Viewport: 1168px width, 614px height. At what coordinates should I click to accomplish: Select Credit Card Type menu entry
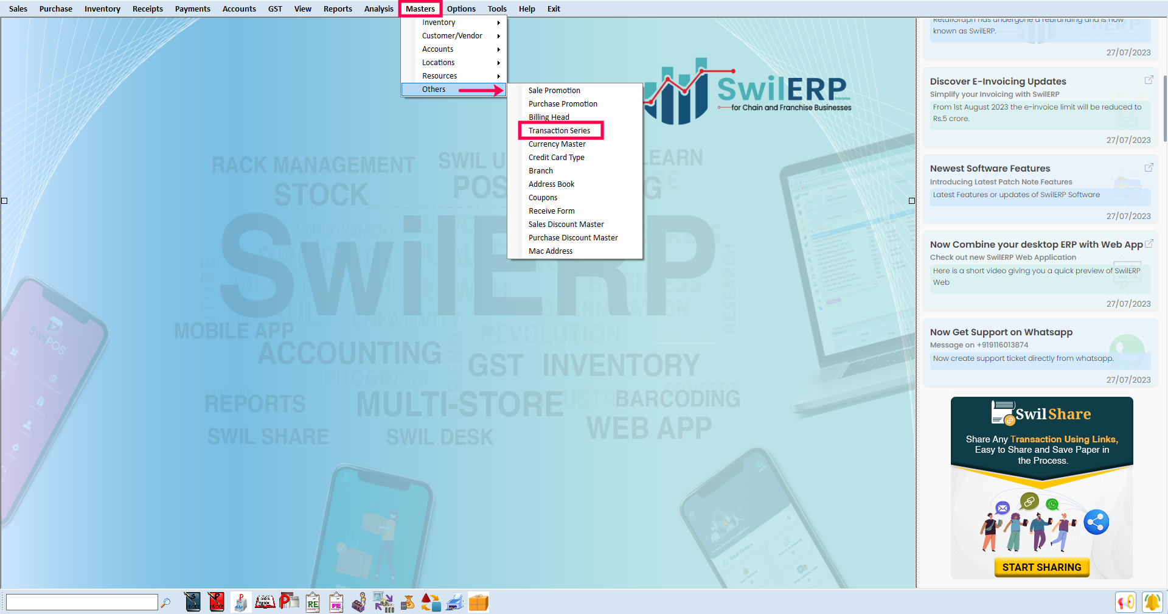click(575, 158)
